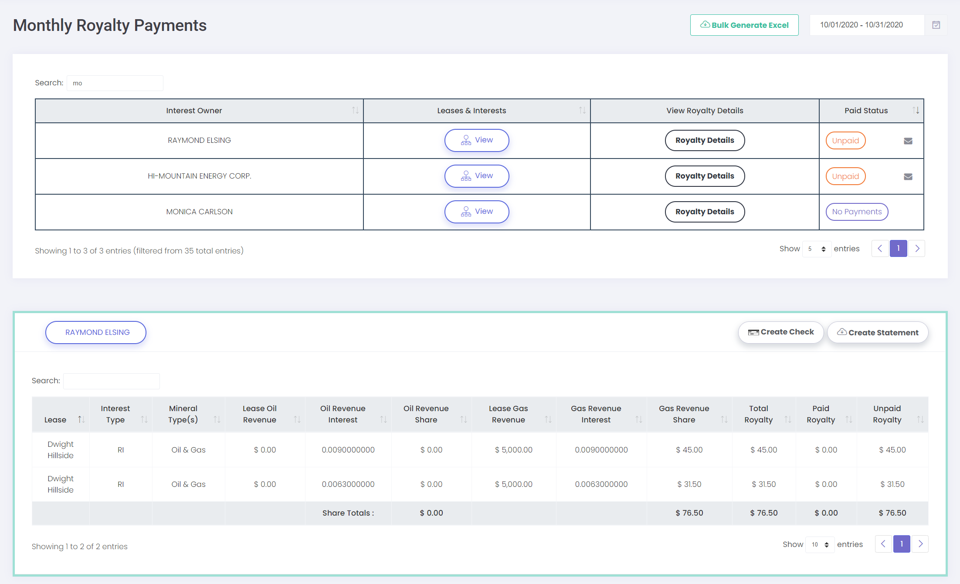View leases for Hi-Mountain Energy Corp.
The height and width of the screenshot is (584, 960).
point(476,176)
